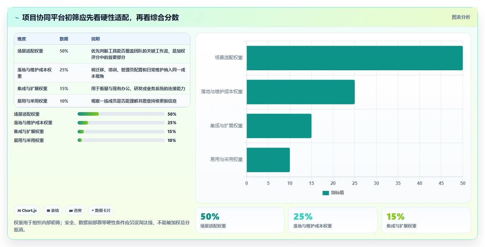Image resolution: width=485 pixels, height=247 pixels.
Task: Click the footnote starting 权重用于组织内部初筛
Action: pos(102,226)
